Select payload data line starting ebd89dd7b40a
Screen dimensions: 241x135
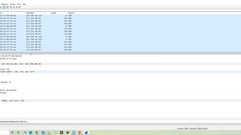click(120, 121)
